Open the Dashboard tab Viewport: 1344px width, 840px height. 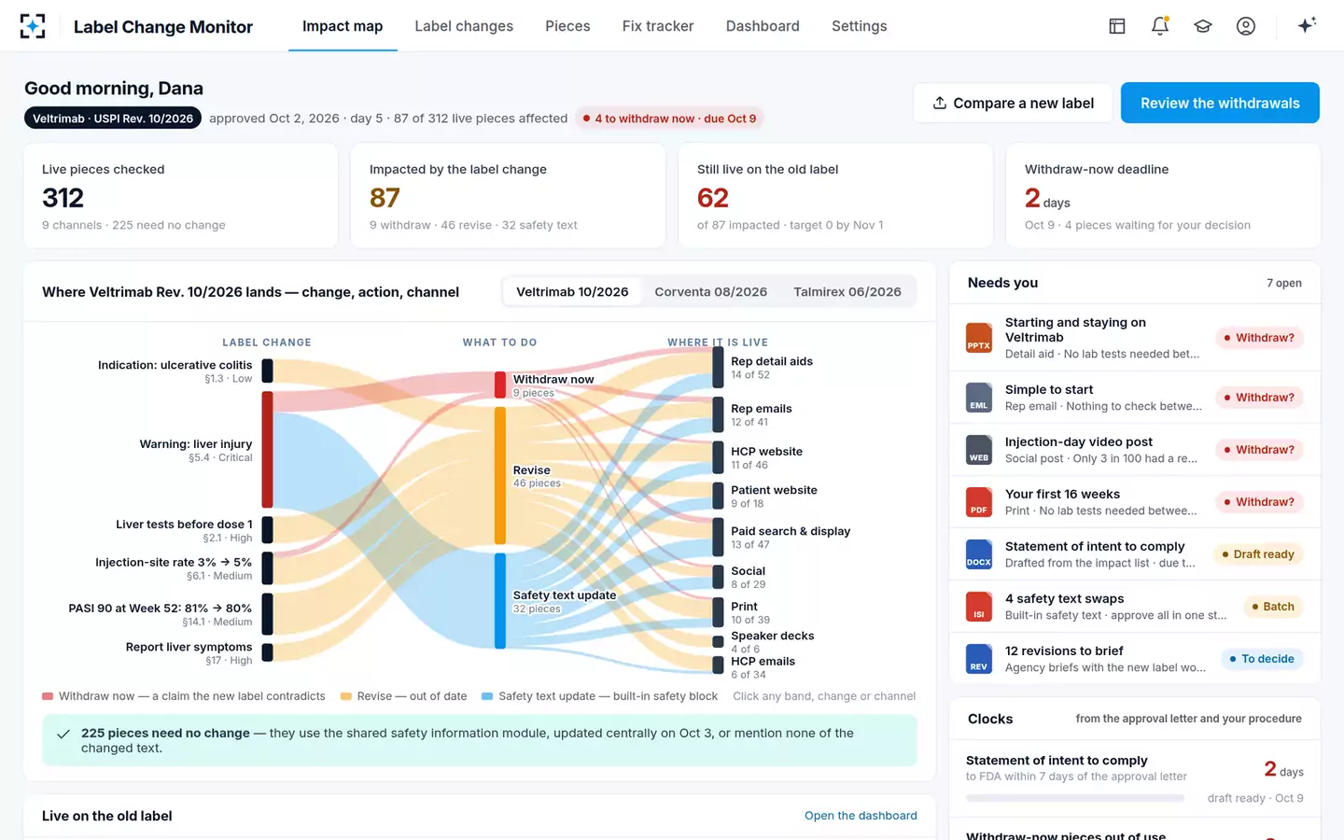click(763, 26)
